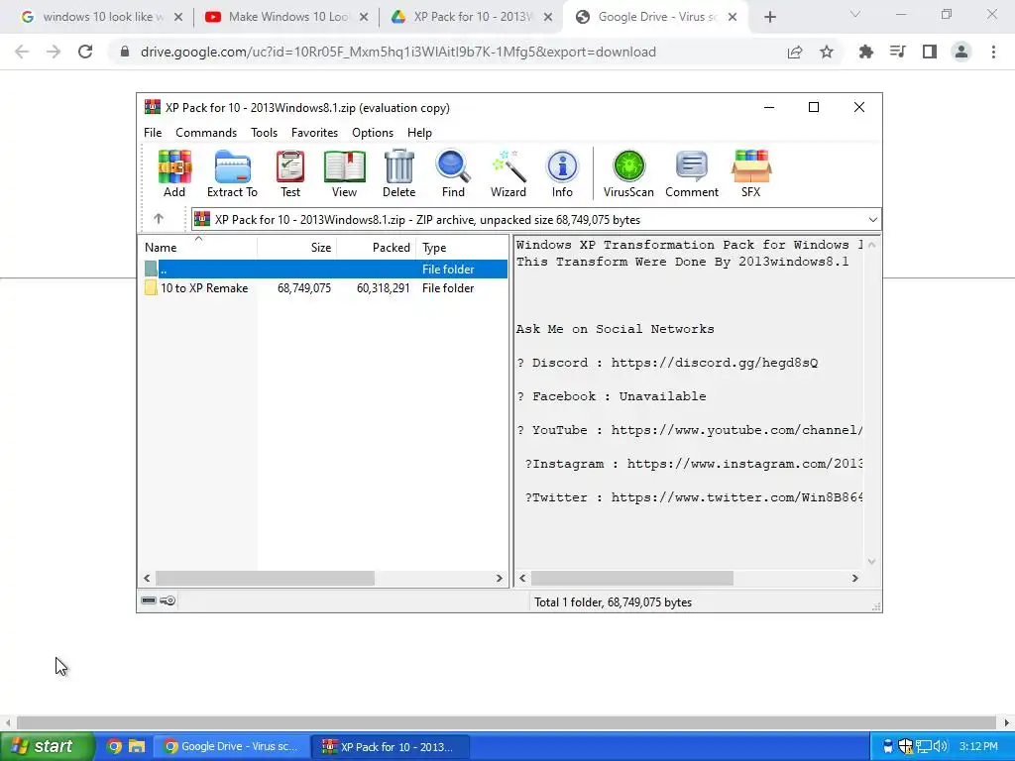Click the share page icon in address bar
Viewport: 1015px width, 761px height.
pos(795,52)
